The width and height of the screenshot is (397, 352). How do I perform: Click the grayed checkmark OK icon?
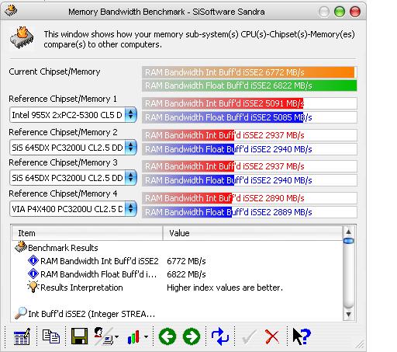[249, 336]
